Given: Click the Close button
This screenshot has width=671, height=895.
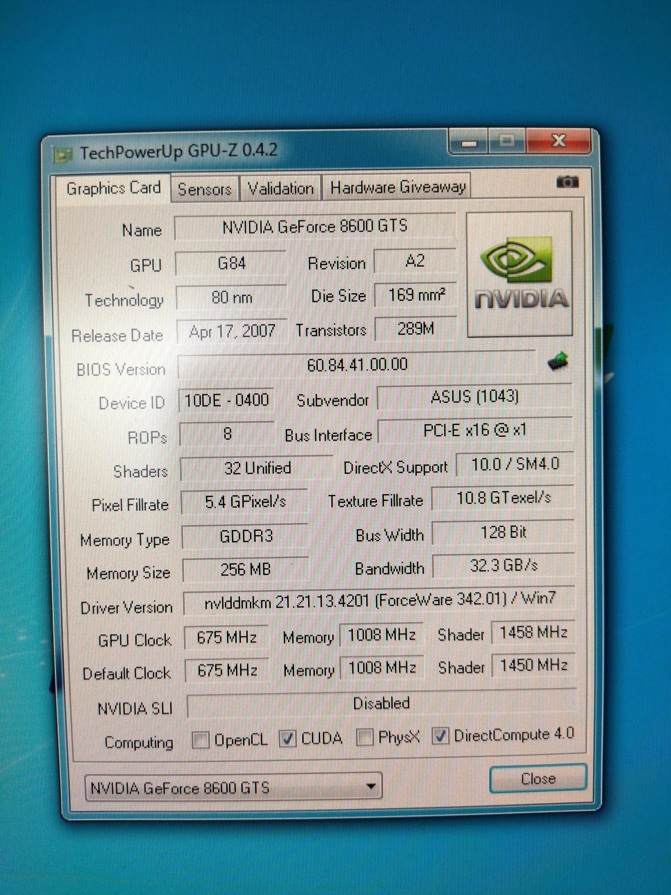Looking at the screenshot, I should (538, 779).
